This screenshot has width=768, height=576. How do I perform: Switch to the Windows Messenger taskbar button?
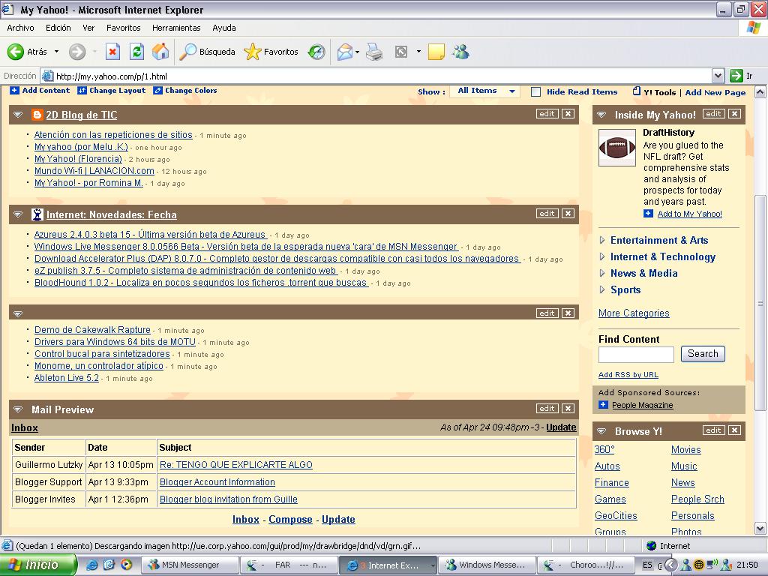tap(487, 565)
